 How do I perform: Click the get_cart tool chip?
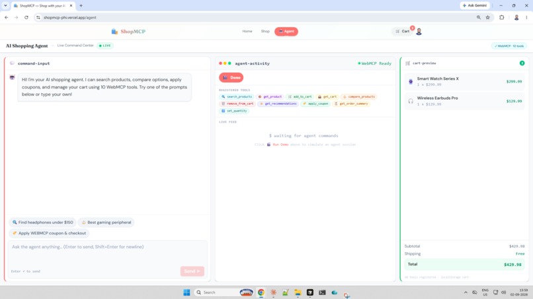(327, 97)
